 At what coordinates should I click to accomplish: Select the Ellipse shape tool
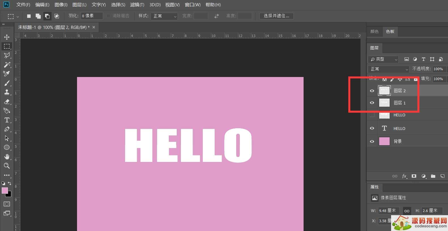7,147
